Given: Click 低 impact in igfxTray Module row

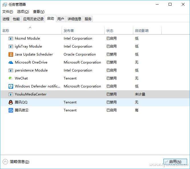Looking at the screenshot, I should [x=137, y=46].
